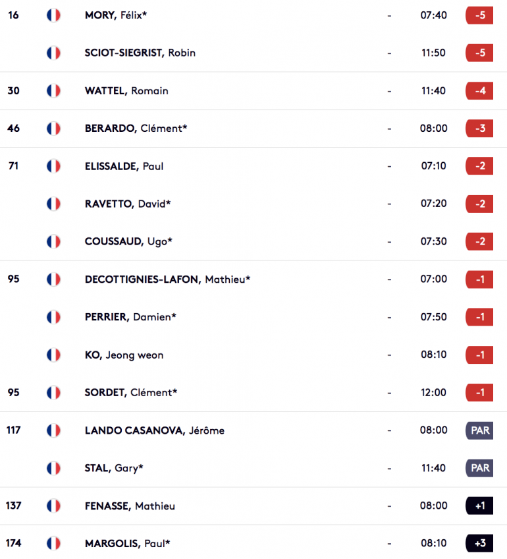Click position number 46 in the leaderboard
Viewport: 507px width, 559px height.
[x=14, y=129]
